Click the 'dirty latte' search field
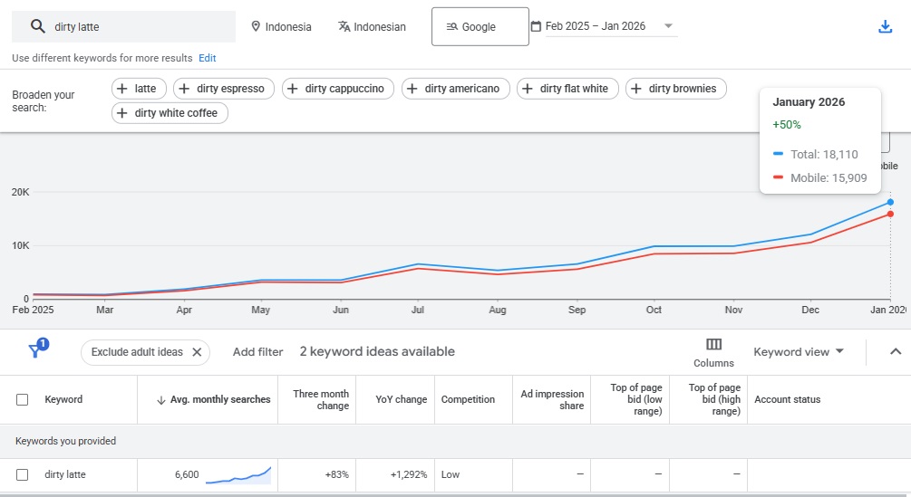911x497 pixels. click(136, 27)
